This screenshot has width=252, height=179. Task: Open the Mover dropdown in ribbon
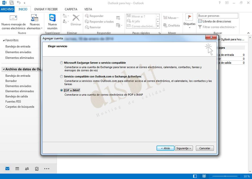pos(171,18)
